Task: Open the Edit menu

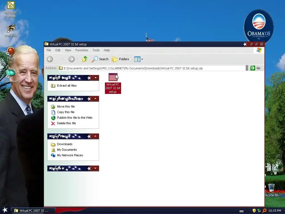Action: pyautogui.click(x=58, y=50)
